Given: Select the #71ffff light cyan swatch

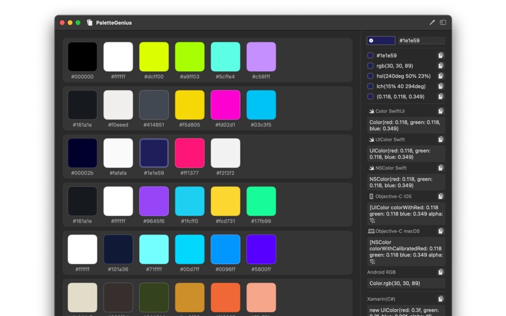Looking at the screenshot, I should (x=154, y=249).
